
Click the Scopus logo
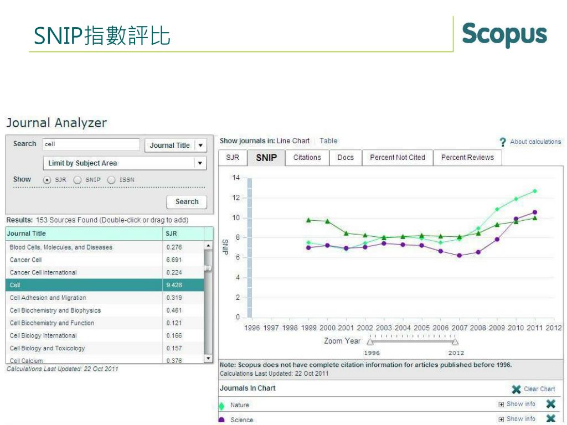coord(504,34)
